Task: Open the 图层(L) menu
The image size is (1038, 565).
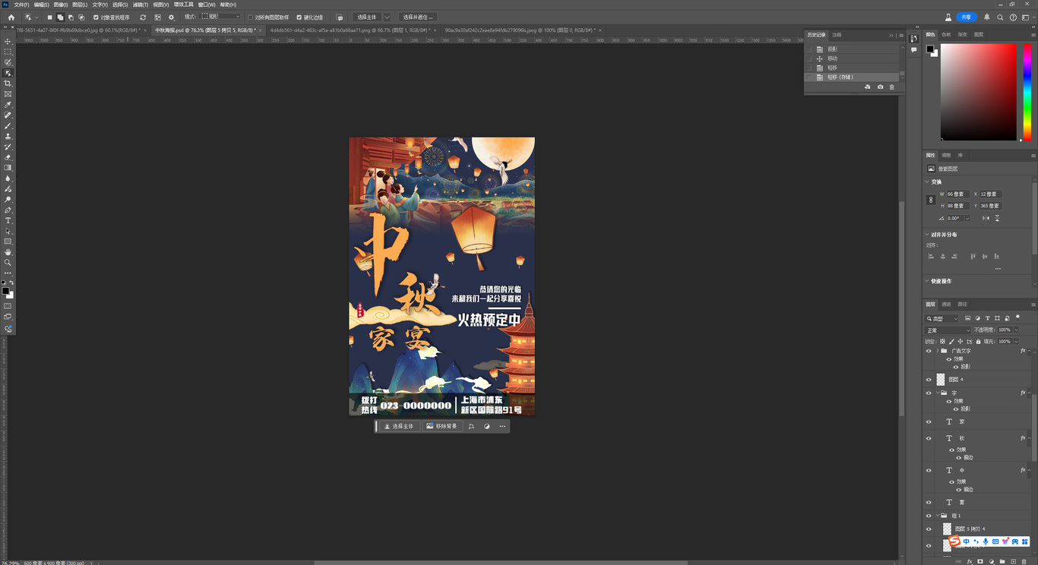Action: click(x=80, y=5)
